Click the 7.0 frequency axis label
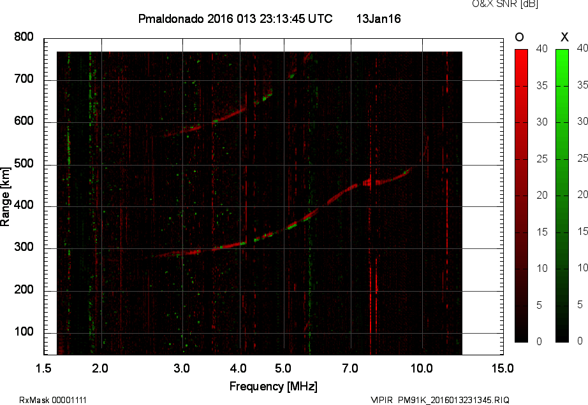Viewport: 588px width, 405px height. click(350, 369)
